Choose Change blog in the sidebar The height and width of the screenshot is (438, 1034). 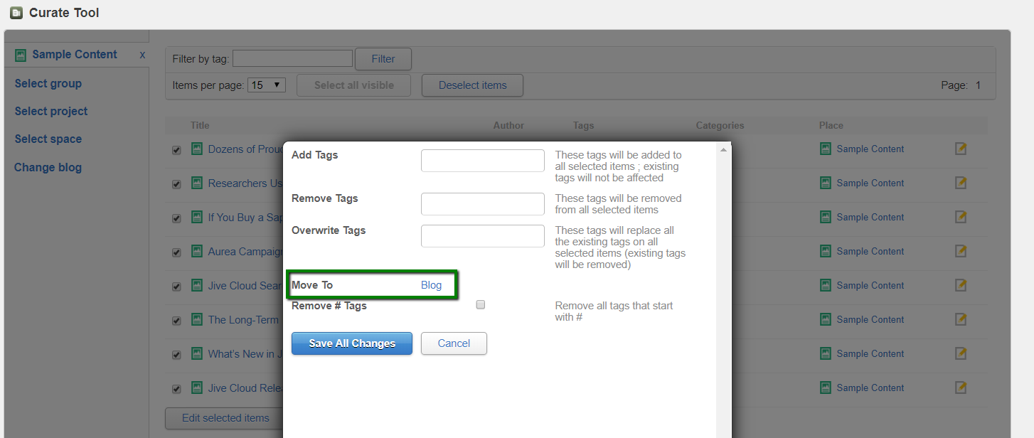coord(48,167)
